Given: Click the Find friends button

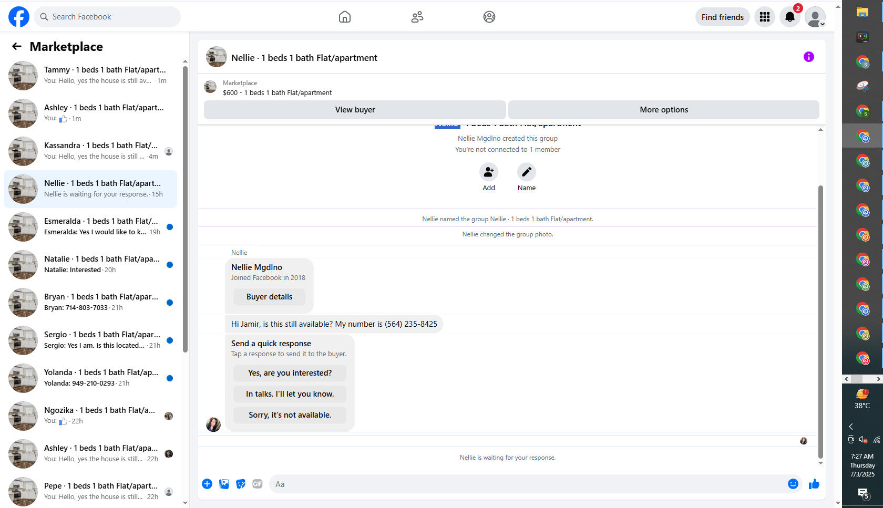Looking at the screenshot, I should 722,17.
